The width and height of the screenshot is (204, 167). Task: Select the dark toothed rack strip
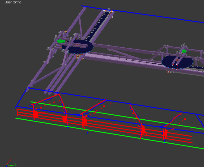point(97,26)
